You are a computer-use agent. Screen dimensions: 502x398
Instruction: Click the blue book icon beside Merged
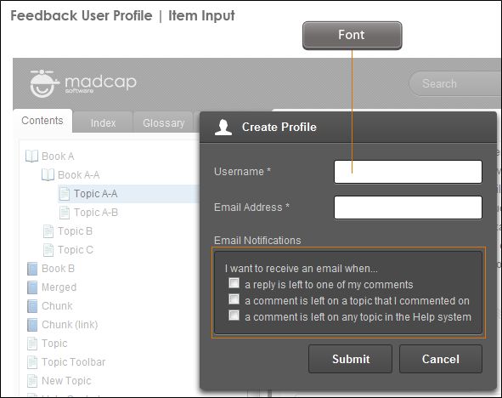(32, 287)
